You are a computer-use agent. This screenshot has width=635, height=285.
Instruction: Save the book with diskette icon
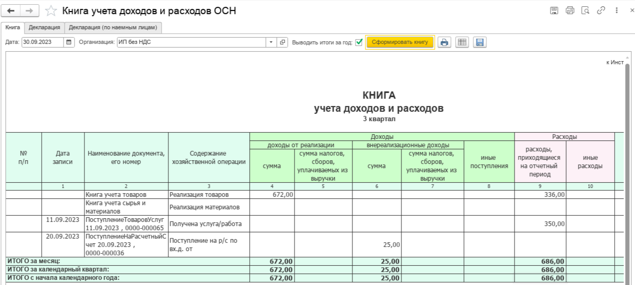(x=480, y=43)
